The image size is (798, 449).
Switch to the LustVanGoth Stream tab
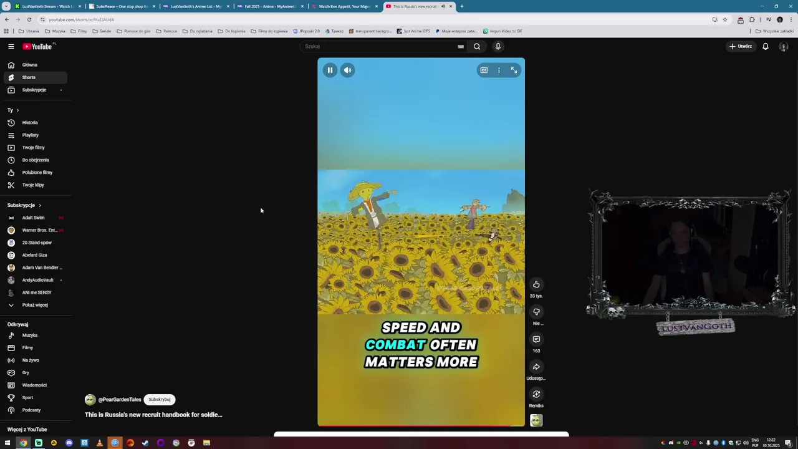click(47, 6)
